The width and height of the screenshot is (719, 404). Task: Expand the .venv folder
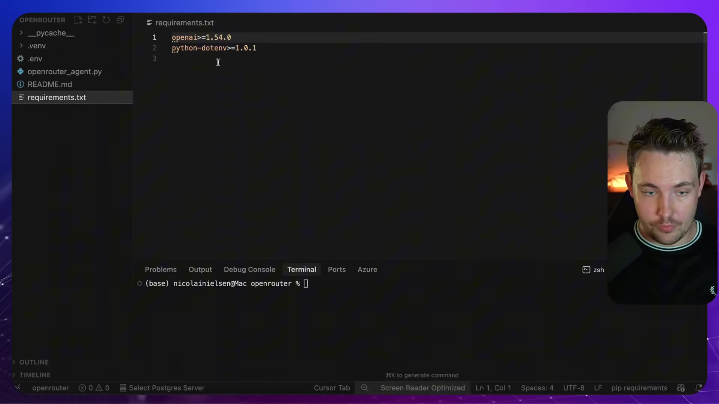[21, 46]
